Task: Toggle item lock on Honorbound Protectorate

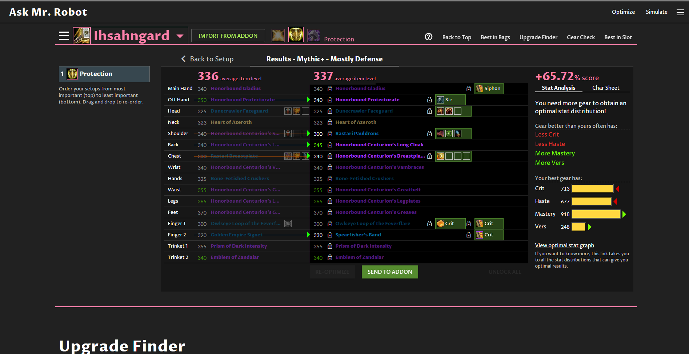Action: (330, 100)
